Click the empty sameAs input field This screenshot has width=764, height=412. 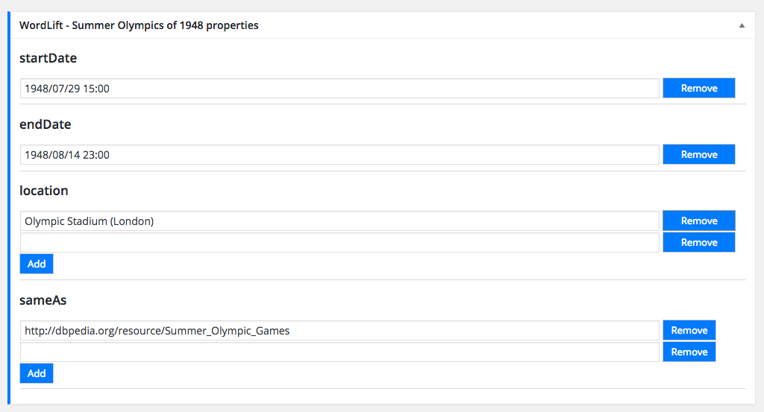[x=339, y=352]
